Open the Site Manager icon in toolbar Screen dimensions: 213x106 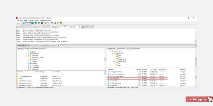pos(18,23)
